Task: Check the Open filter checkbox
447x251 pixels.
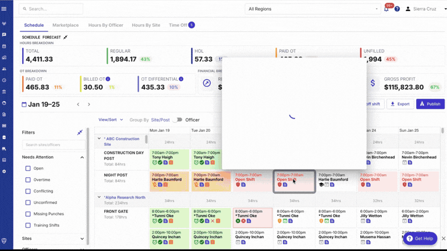Action: tap(28, 168)
